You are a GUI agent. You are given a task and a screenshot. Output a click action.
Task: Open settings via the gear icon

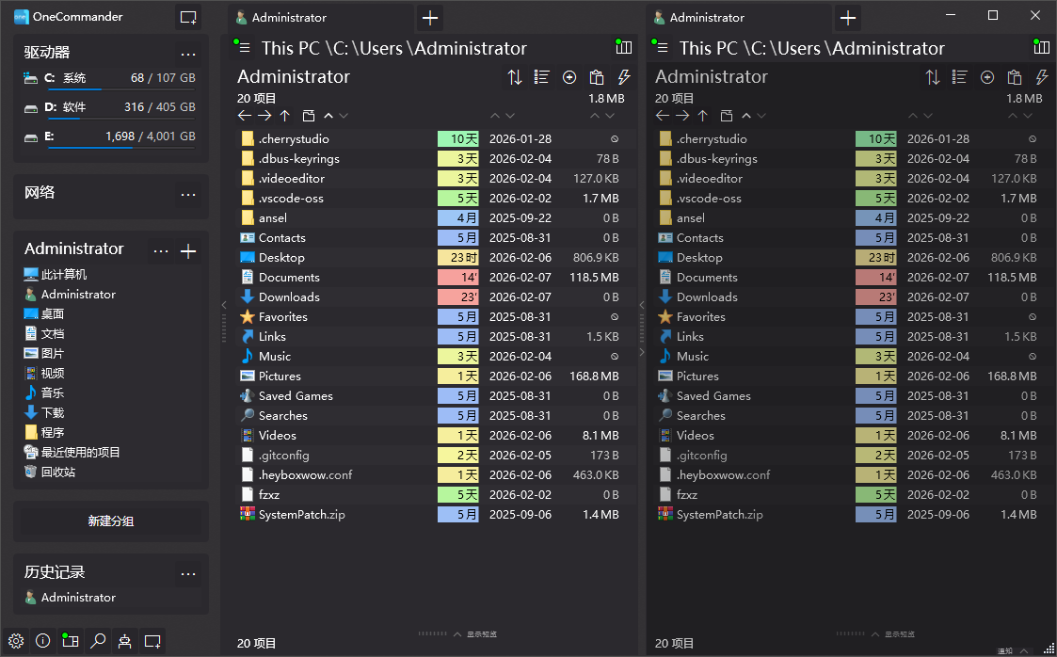tap(16, 640)
